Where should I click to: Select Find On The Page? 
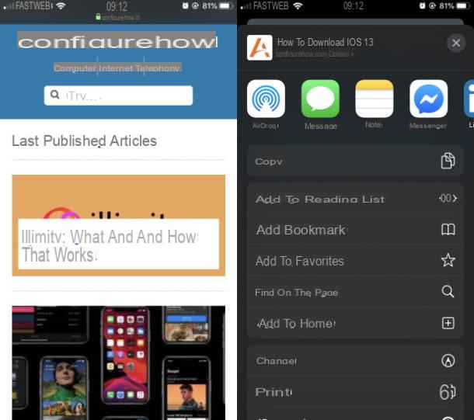[x=355, y=292]
